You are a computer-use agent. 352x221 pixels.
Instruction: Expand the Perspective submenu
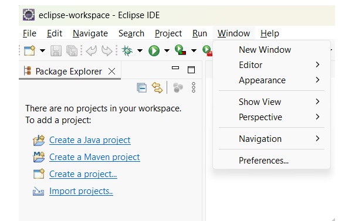click(272, 117)
